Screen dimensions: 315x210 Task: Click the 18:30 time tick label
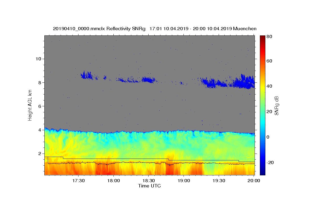[149, 181]
